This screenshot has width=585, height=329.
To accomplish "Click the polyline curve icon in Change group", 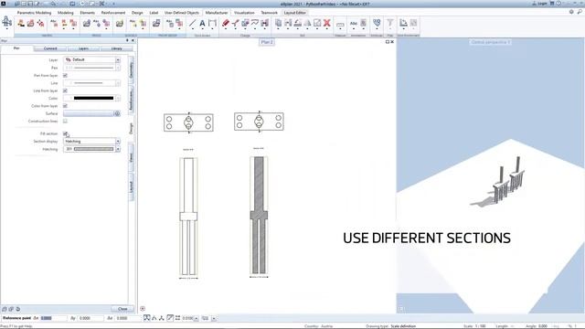I will coord(255,23).
